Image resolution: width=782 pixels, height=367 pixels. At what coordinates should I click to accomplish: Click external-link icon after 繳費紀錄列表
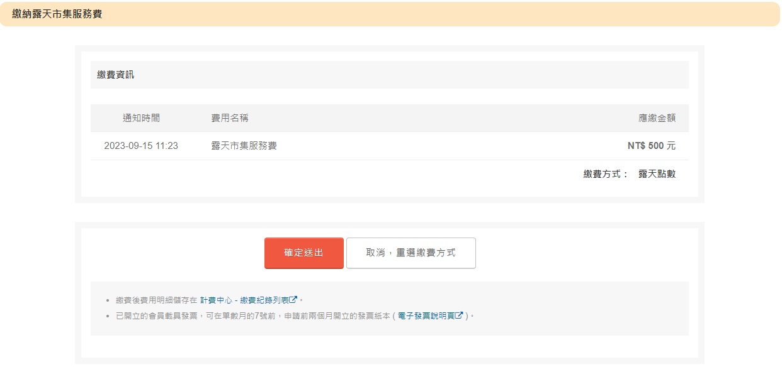[294, 300]
